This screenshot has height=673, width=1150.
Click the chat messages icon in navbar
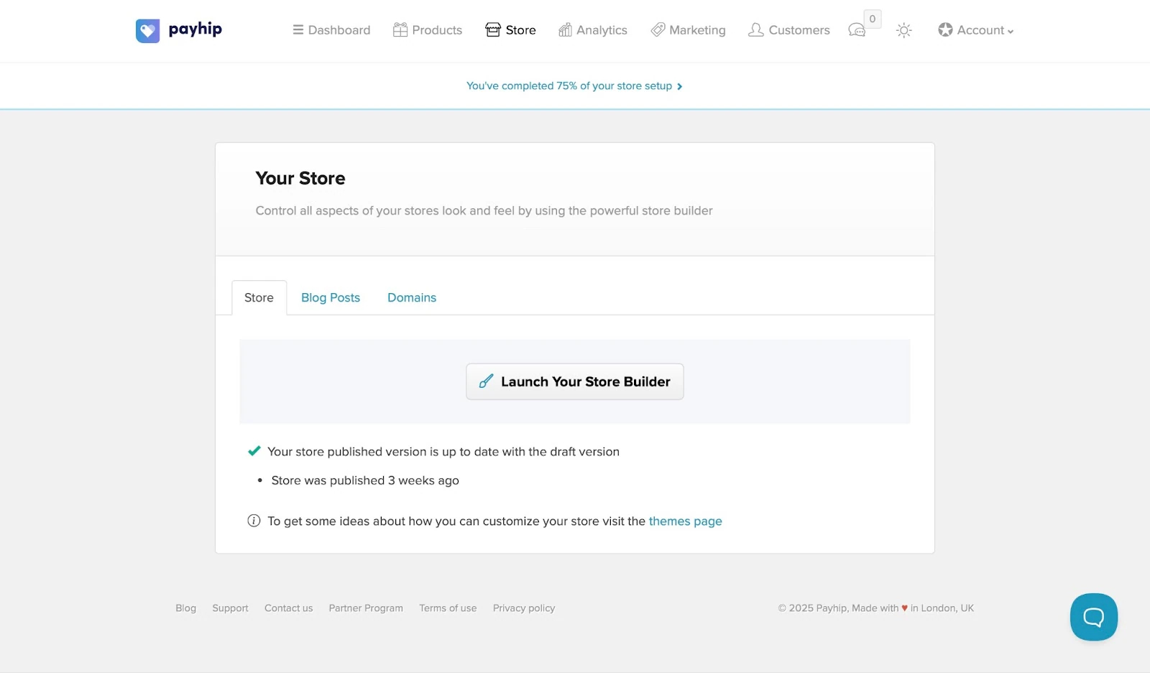(857, 30)
